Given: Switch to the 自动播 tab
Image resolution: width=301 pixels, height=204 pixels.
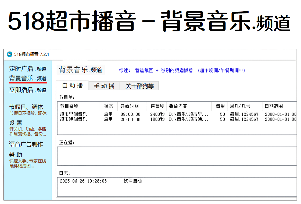Looking at the screenshot, I should (72, 86).
